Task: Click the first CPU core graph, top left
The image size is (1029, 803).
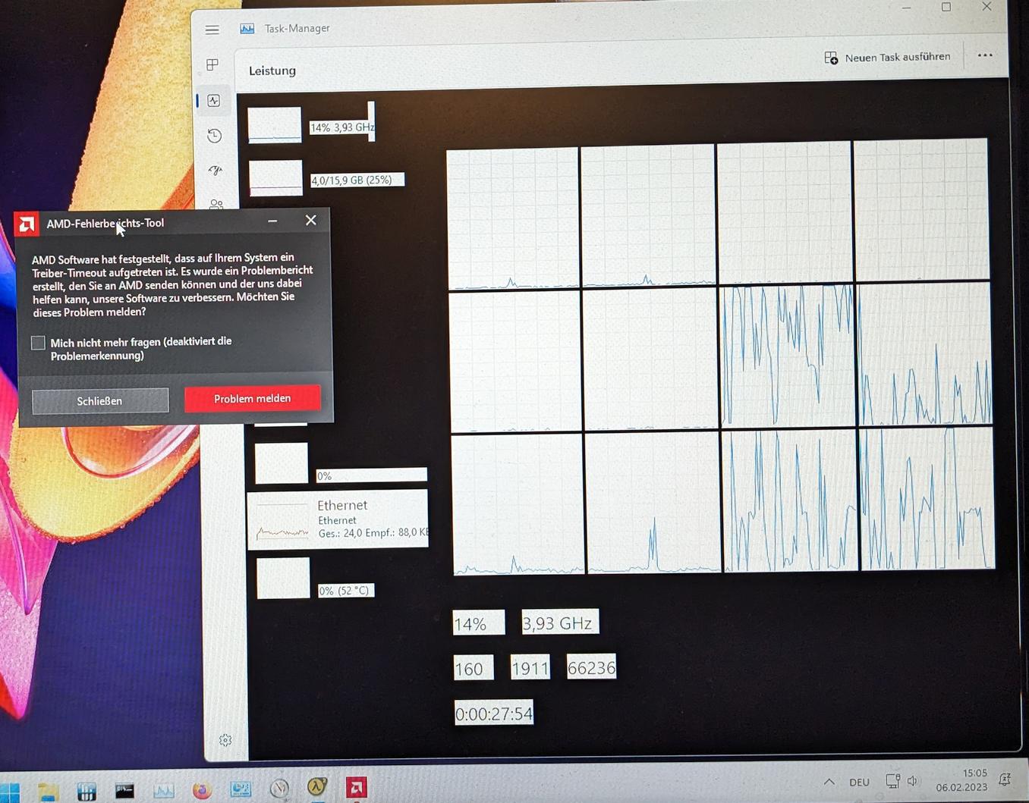Action: (x=513, y=219)
